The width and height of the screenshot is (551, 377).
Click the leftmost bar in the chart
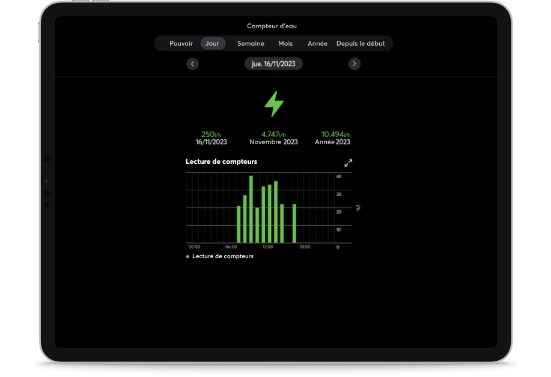click(x=239, y=224)
